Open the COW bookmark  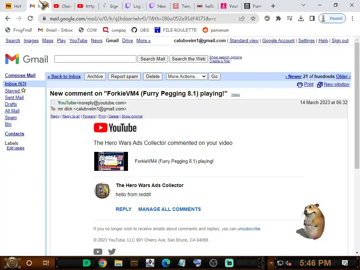pyautogui.click(x=88, y=30)
